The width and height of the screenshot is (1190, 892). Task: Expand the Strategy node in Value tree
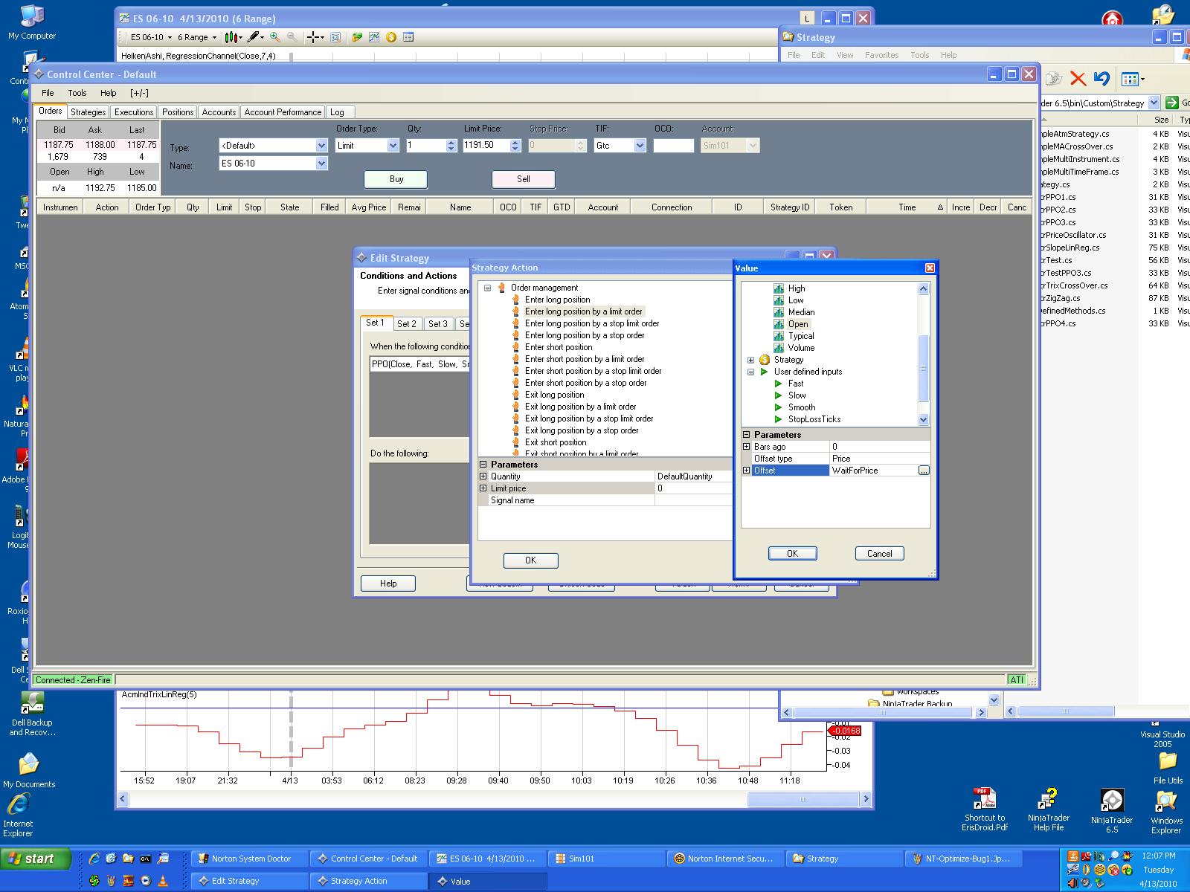click(x=750, y=360)
